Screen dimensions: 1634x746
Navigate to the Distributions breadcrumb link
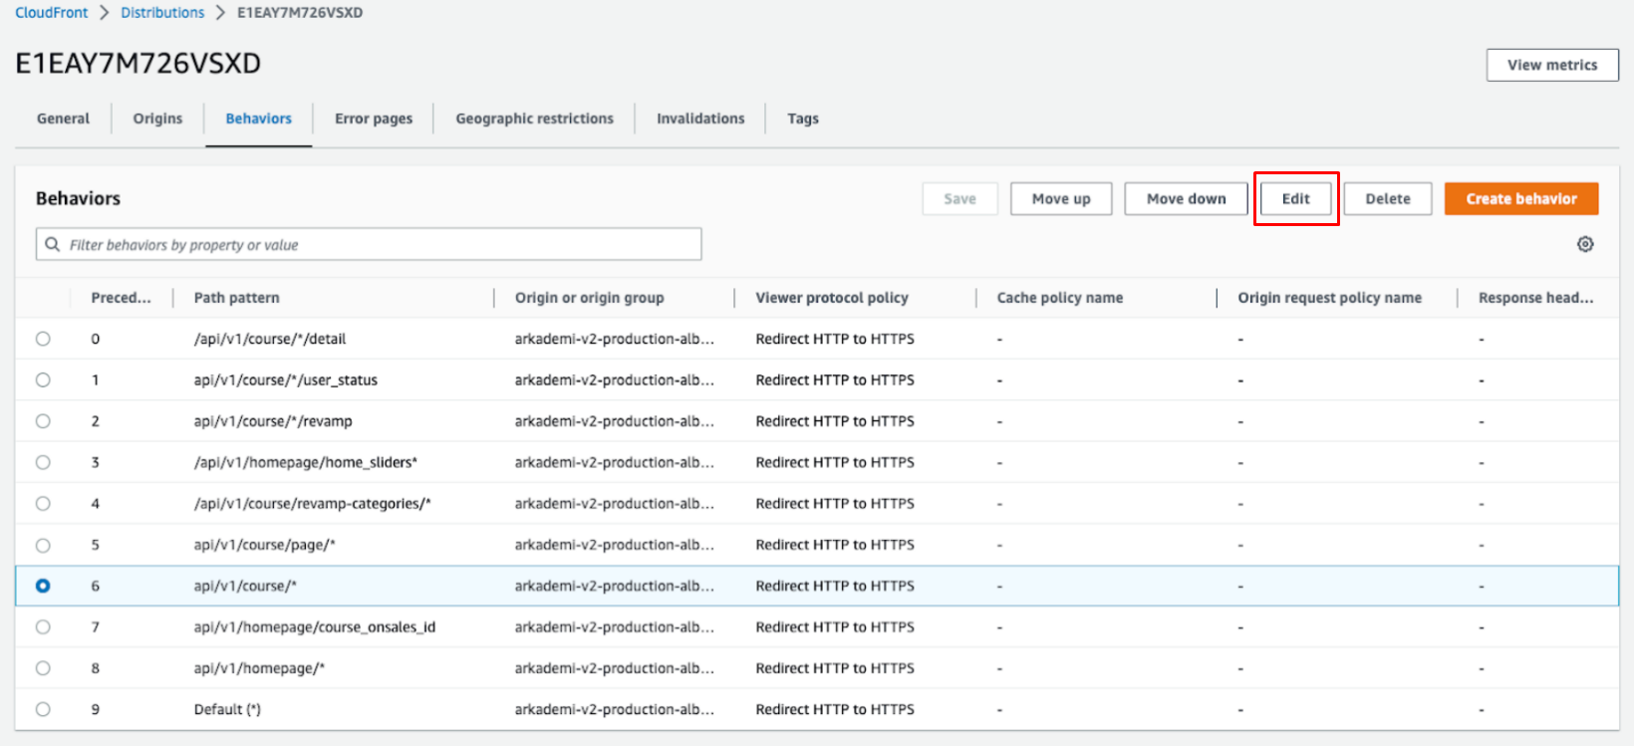[162, 13]
